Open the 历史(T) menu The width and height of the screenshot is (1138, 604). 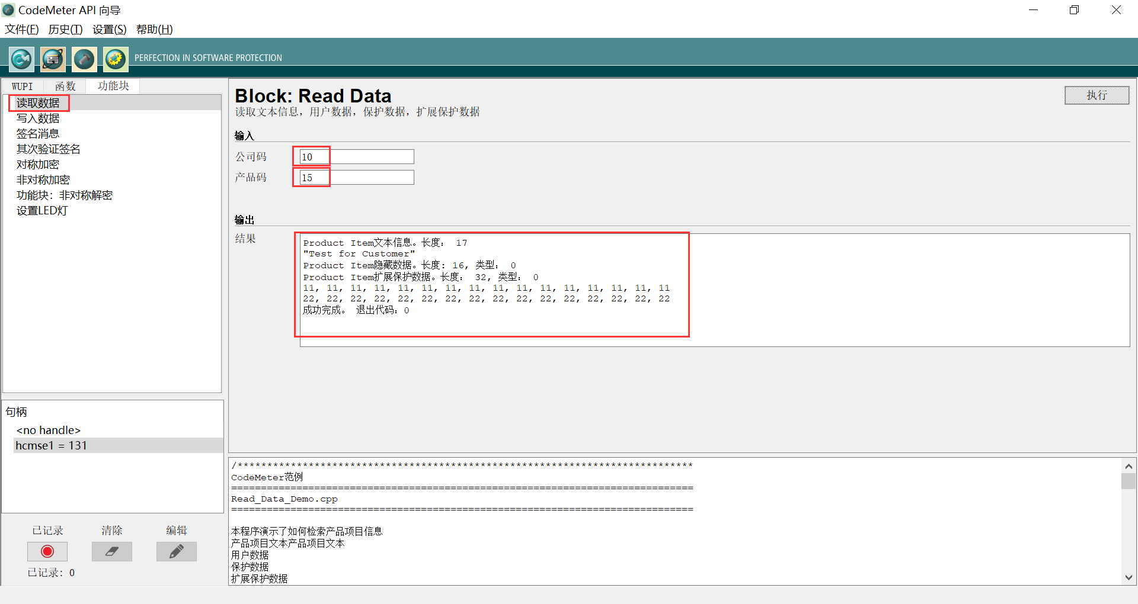click(65, 30)
